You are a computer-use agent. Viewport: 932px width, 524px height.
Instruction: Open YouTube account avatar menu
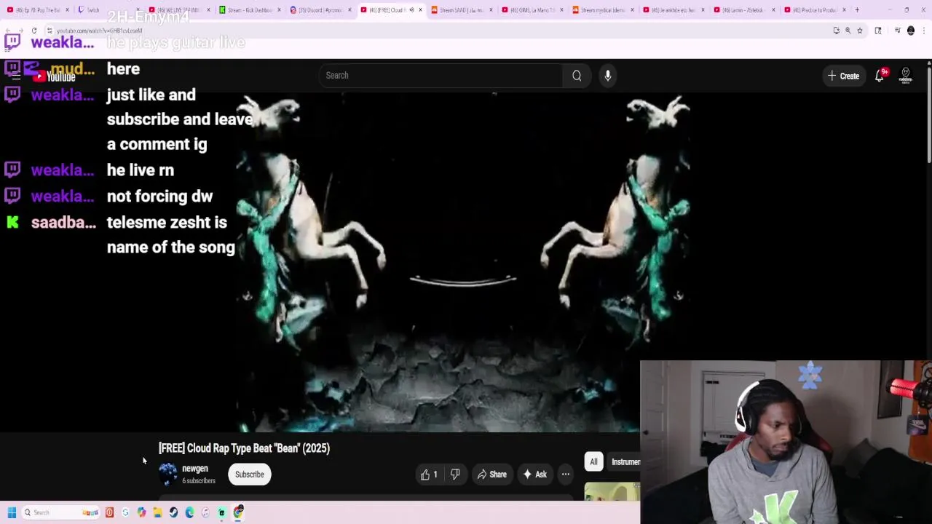point(906,76)
